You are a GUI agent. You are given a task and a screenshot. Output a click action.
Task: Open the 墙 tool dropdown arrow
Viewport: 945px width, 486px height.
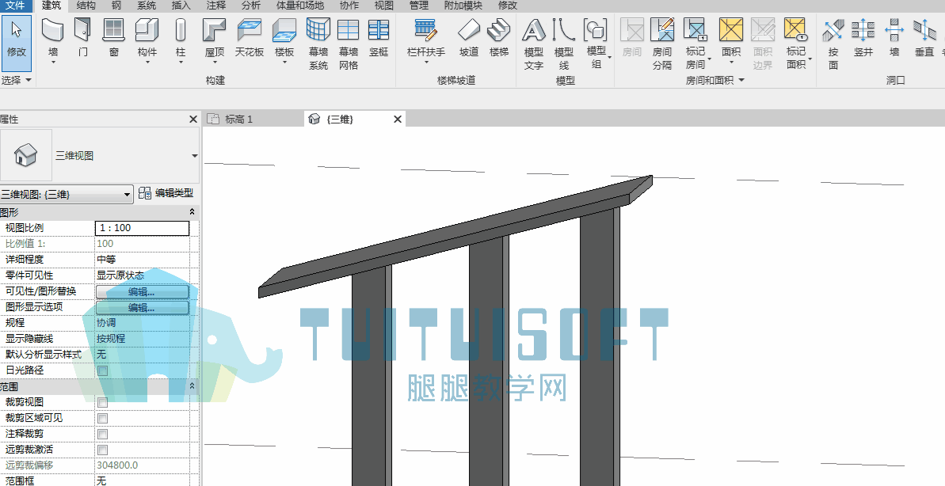point(53,62)
